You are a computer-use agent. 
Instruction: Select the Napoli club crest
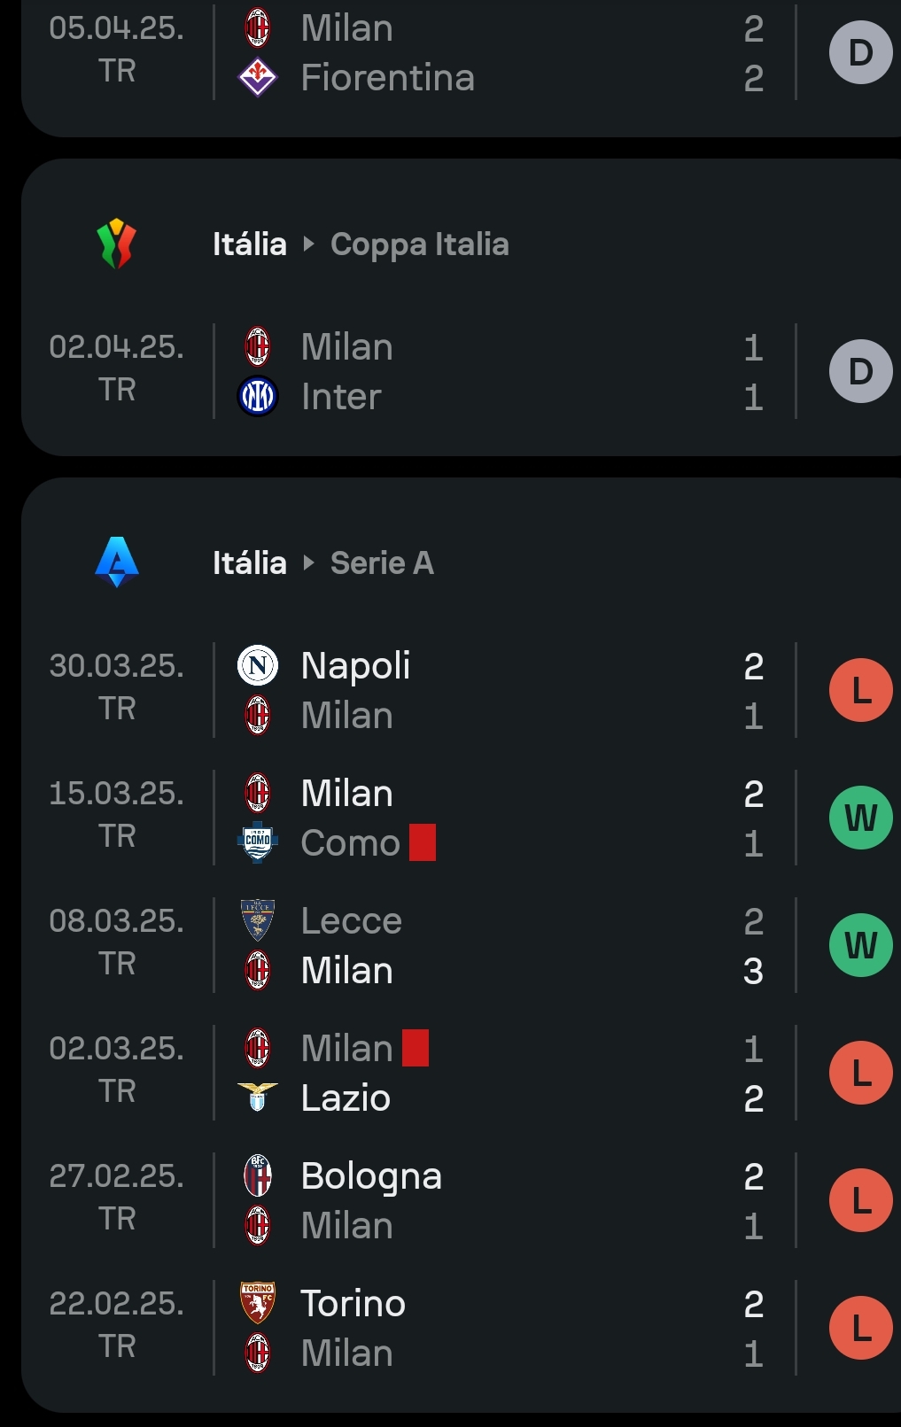point(258,665)
